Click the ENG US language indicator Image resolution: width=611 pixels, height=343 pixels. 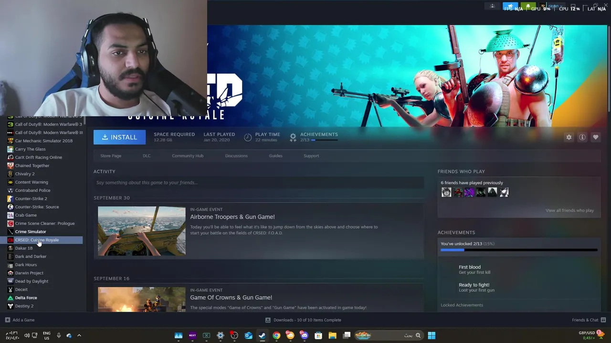coord(47,335)
